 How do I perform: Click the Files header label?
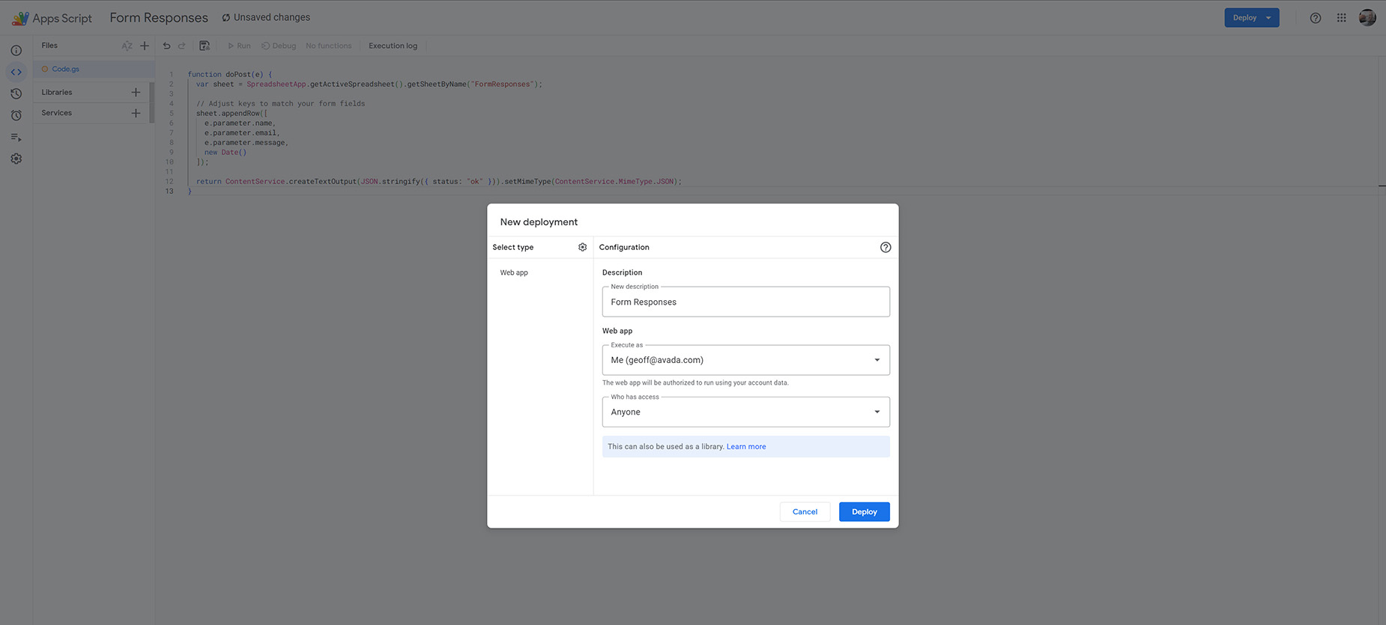pos(49,46)
